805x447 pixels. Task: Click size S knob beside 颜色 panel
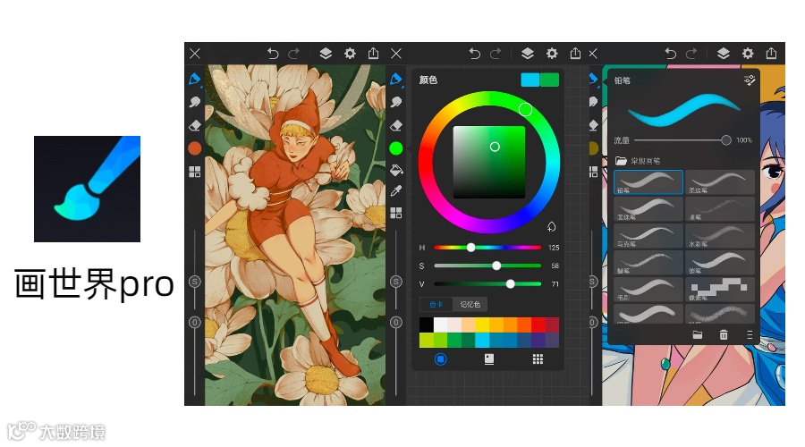point(396,282)
